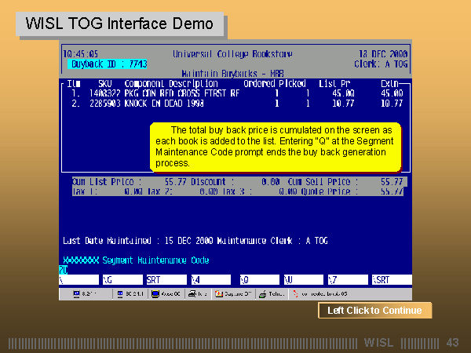The image size is (471, 353).
Task: Click the \4 function key cell
Action: [x=210, y=279]
